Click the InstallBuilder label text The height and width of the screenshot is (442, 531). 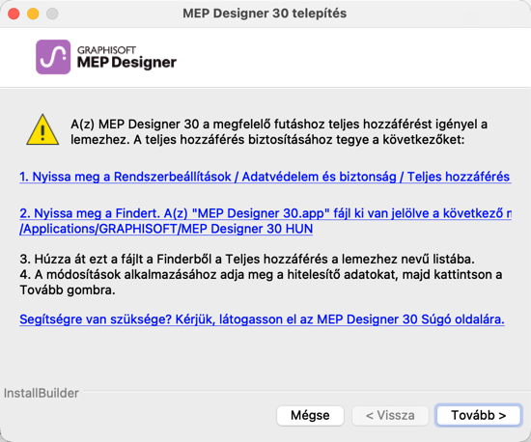tap(42, 394)
